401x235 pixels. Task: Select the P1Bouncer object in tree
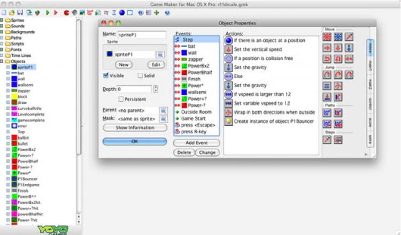click(27, 179)
